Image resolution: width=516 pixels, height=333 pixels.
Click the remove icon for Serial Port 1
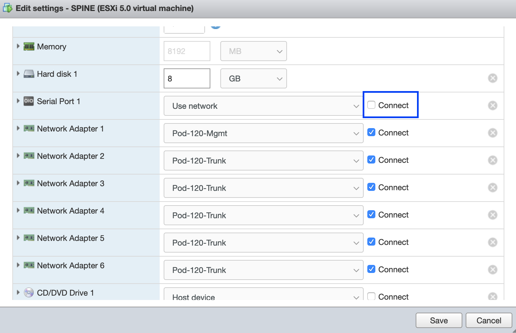click(x=492, y=105)
